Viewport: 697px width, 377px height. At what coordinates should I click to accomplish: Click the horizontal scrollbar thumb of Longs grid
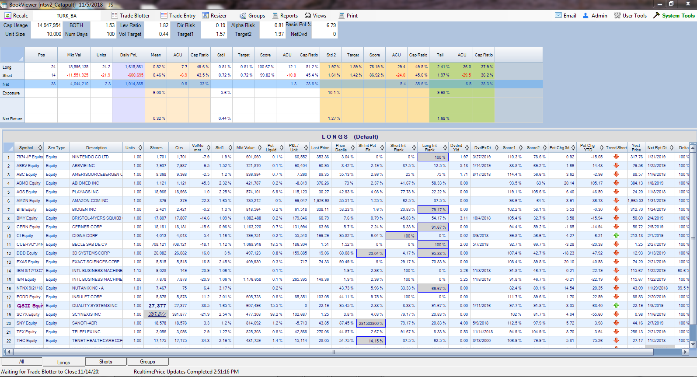[x=333, y=352]
